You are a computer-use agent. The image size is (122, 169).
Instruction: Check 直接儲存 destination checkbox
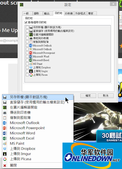click(27, 31)
